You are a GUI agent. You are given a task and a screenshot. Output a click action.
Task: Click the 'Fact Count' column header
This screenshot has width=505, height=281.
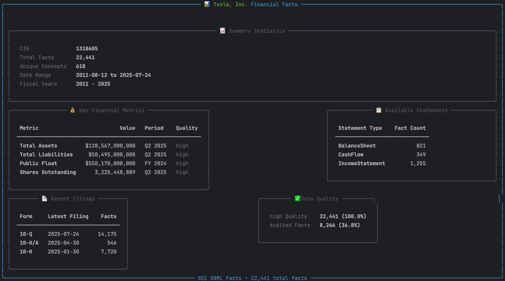pyautogui.click(x=410, y=128)
